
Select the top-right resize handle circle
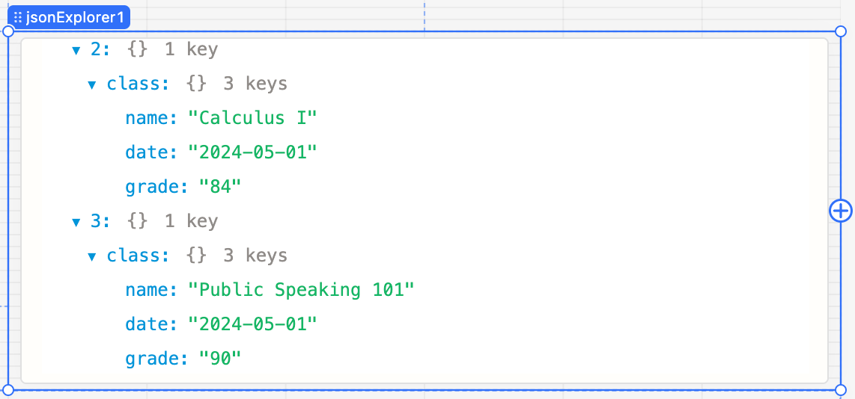point(840,31)
